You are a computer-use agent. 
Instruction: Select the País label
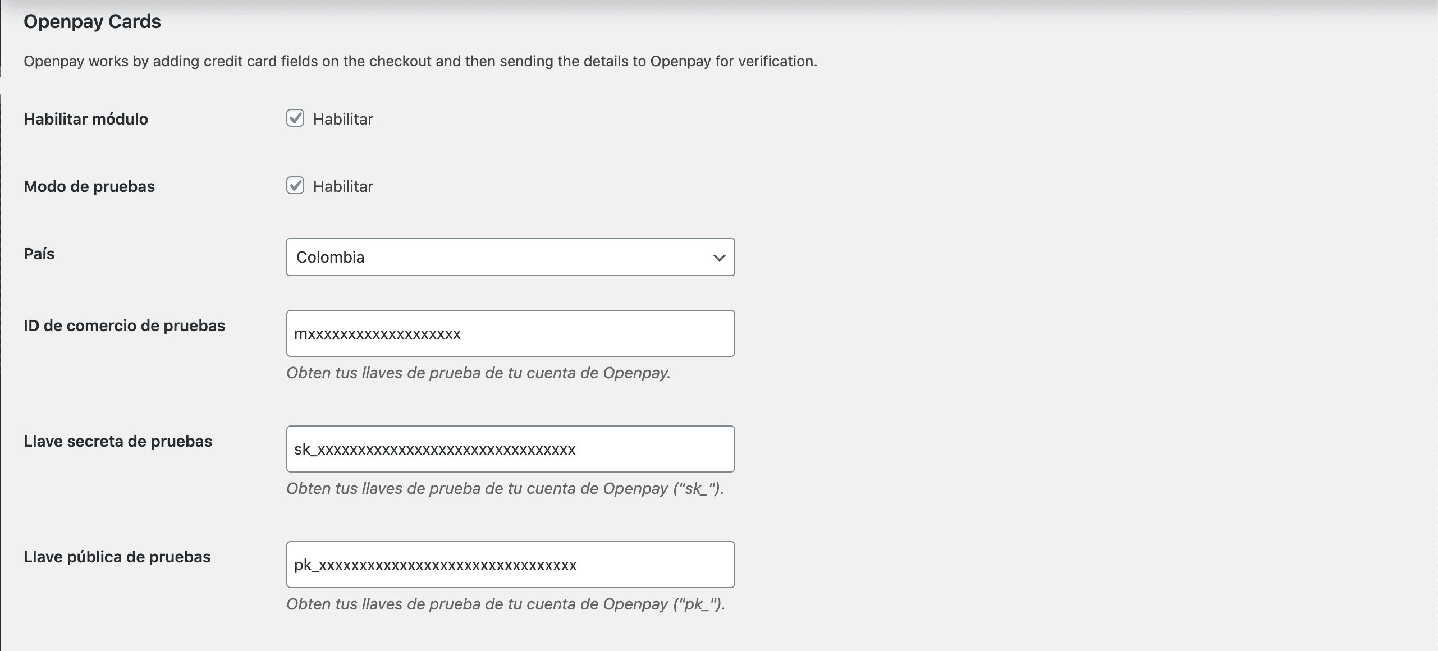point(39,254)
